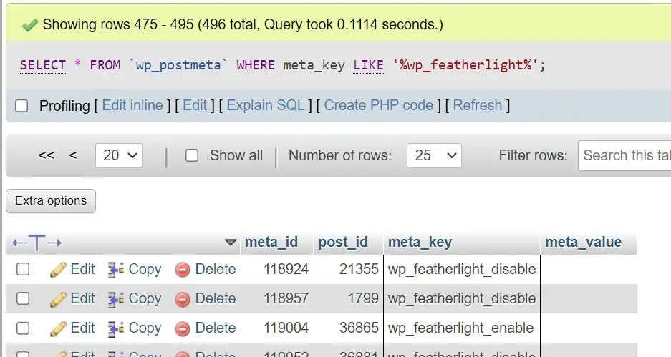Click the pencil Edit icon for row 118957
The image size is (671, 357).
[x=58, y=299]
